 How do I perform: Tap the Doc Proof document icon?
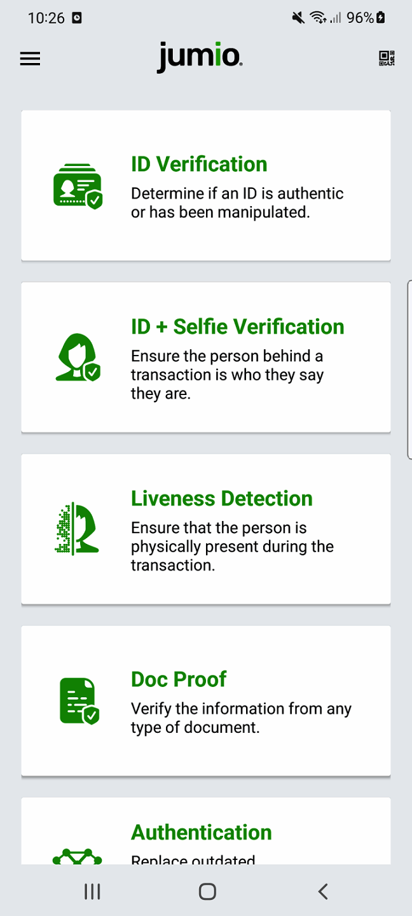click(x=79, y=701)
